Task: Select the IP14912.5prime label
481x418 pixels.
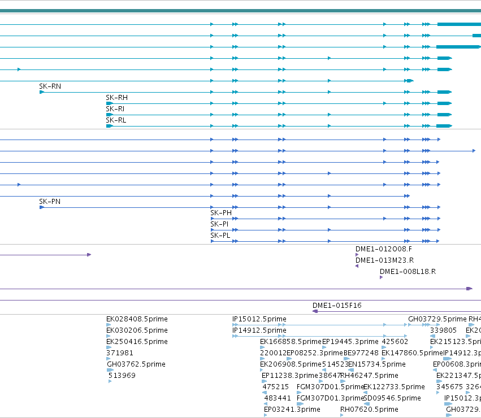Action: [259, 330]
